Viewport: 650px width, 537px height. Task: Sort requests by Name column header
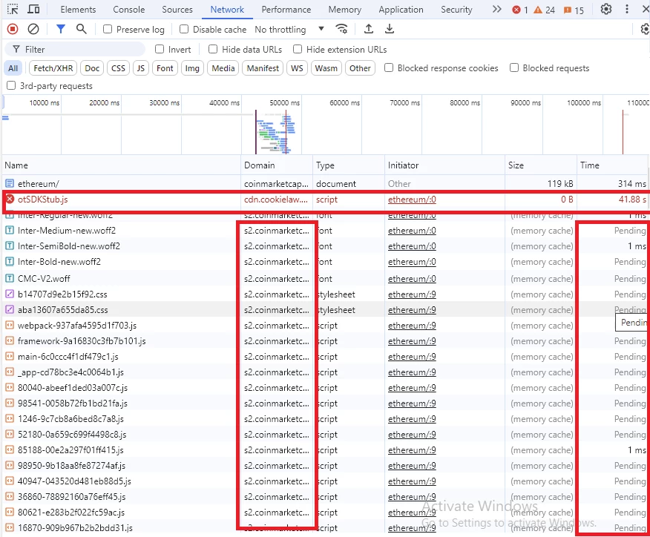point(121,165)
